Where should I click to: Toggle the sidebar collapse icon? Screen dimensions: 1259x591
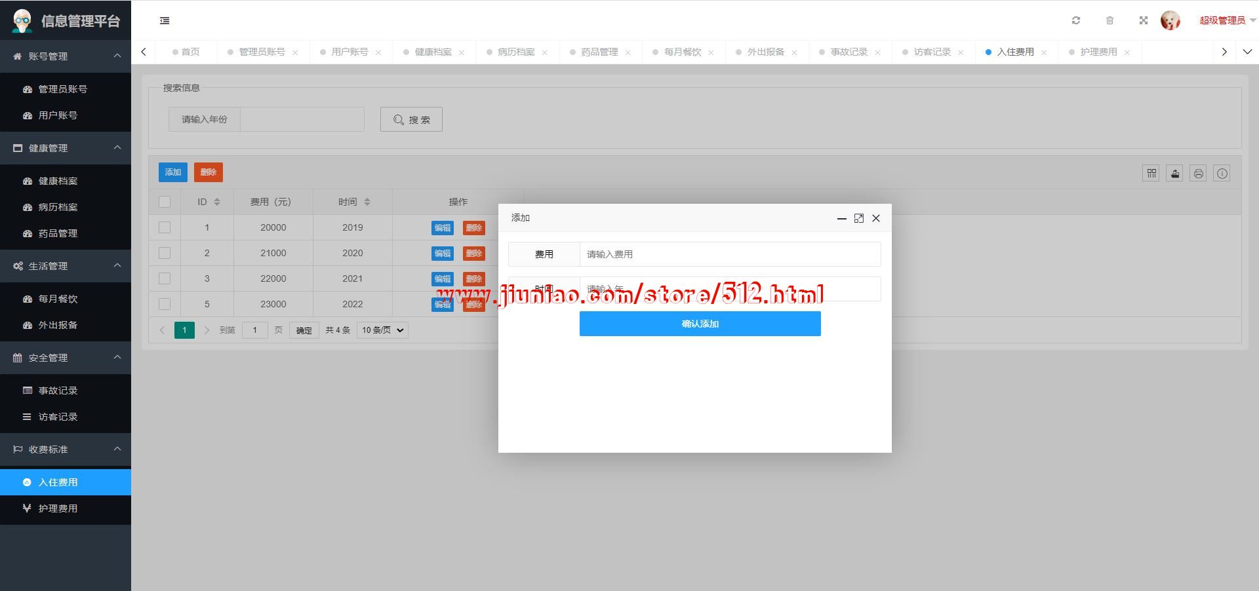pos(165,21)
